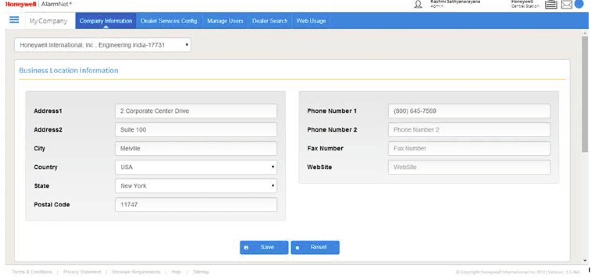Click the vertical scrollbar thumb
The height and width of the screenshot is (279, 596).
tap(585, 94)
